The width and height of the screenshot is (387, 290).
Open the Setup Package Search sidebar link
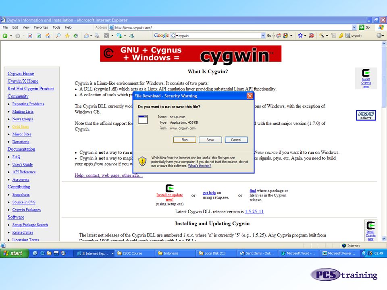coord(30,225)
